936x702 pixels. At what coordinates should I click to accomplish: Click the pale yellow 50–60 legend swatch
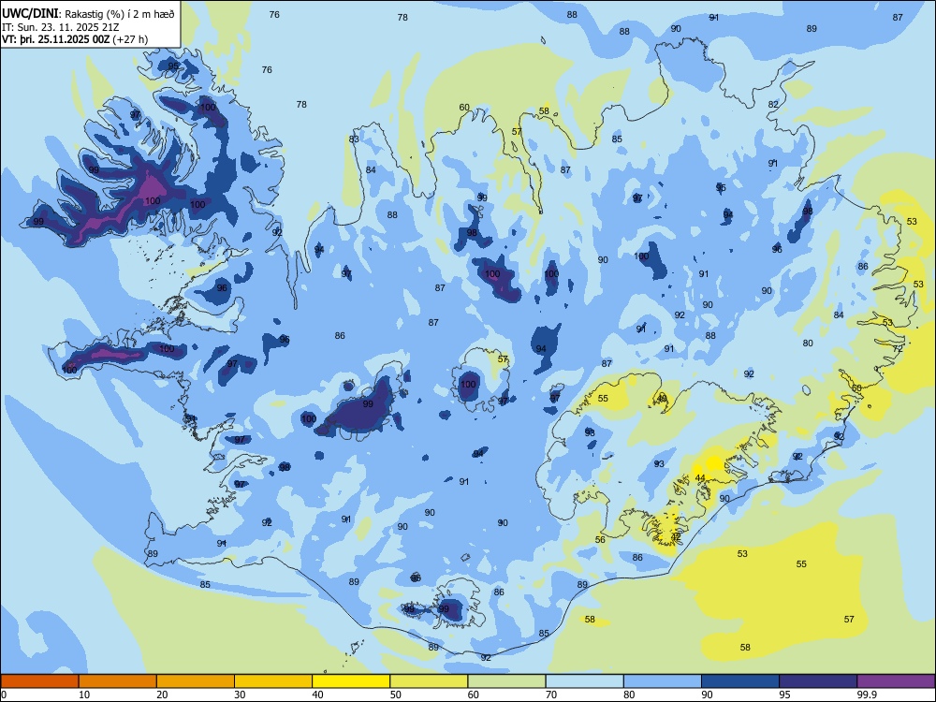tap(430, 681)
